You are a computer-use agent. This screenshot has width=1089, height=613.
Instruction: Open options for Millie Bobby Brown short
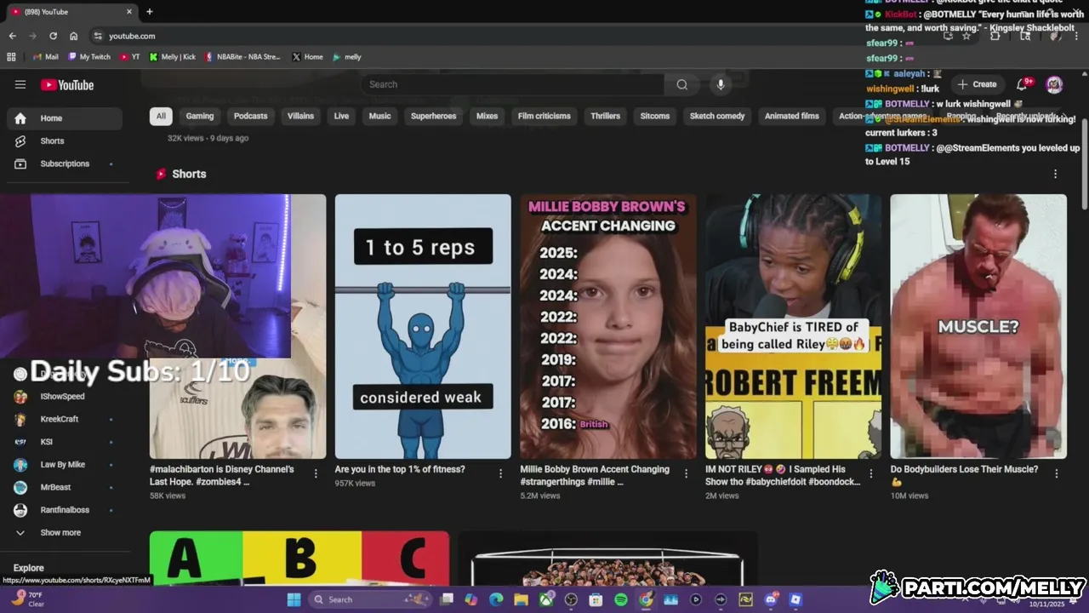tap(686, 474)
